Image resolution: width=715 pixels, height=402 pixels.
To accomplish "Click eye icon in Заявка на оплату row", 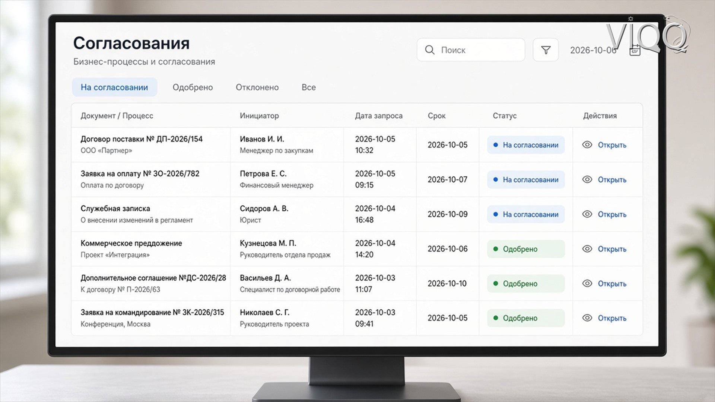I will (587, 179).
